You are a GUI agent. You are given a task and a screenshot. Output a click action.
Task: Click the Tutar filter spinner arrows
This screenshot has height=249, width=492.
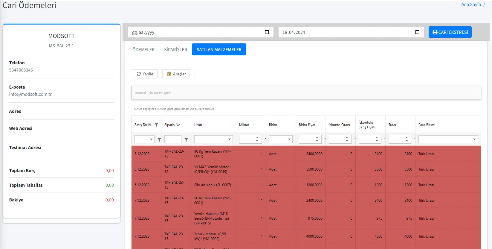(x=407, y=139)
